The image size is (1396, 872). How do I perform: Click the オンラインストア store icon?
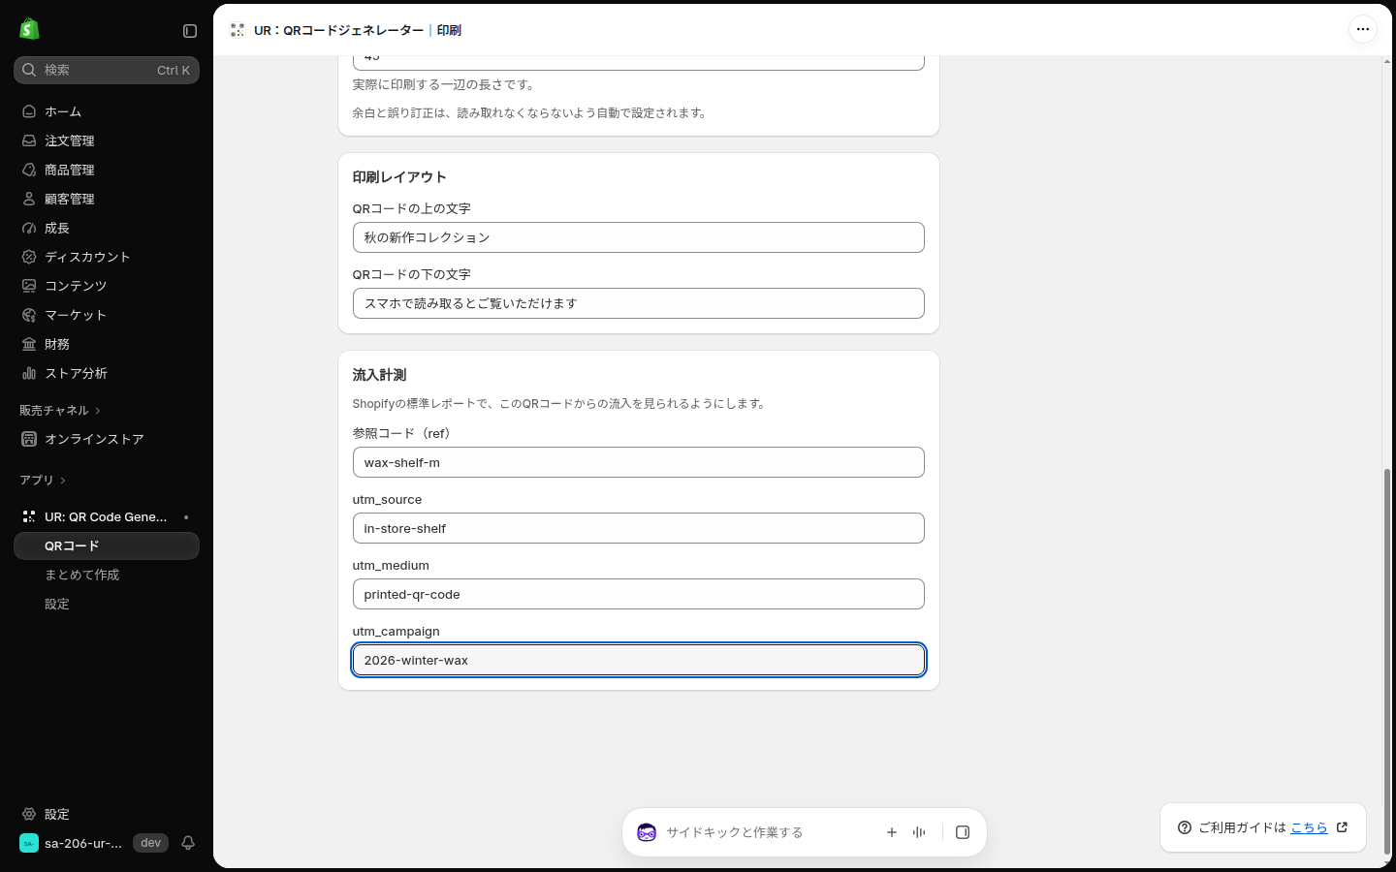[x=29, y=439]
